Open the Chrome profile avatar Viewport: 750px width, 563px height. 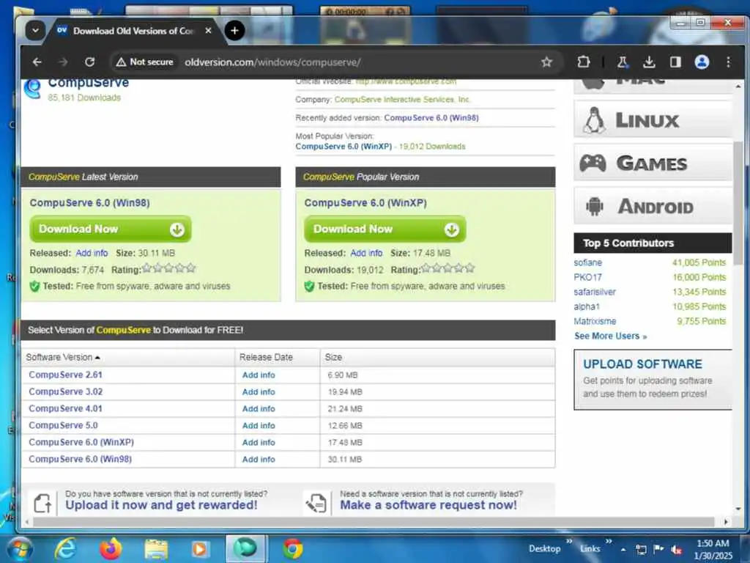(x=702, y=62)
